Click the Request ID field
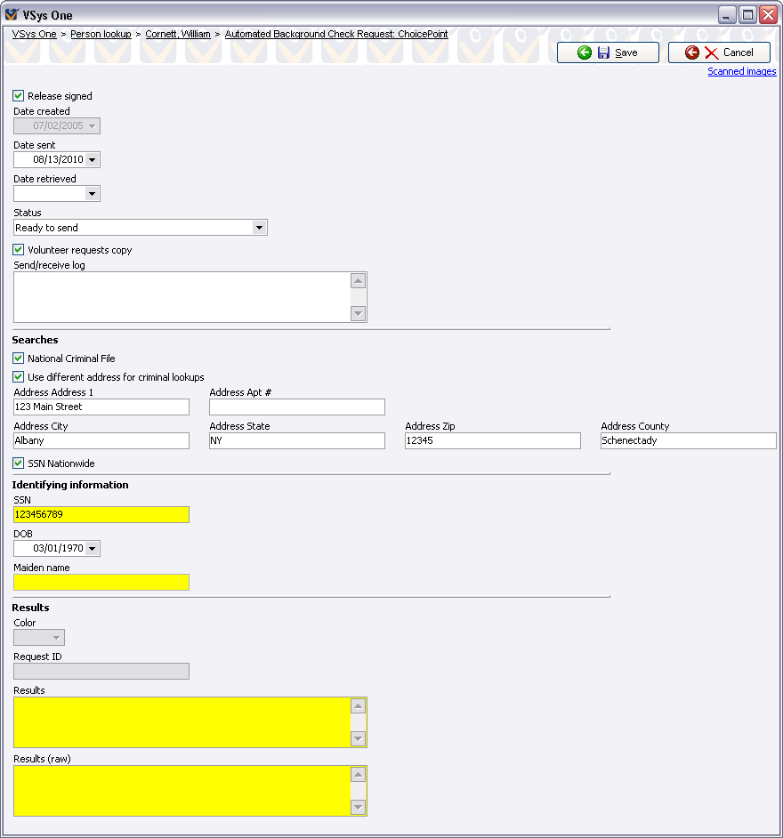The width and height of the screenshot is (783, 838). 101,672
